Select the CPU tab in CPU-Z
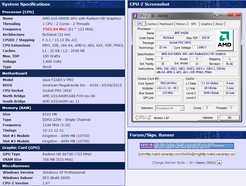The width and height of the screenshot is (246, 186). (140, 24)
